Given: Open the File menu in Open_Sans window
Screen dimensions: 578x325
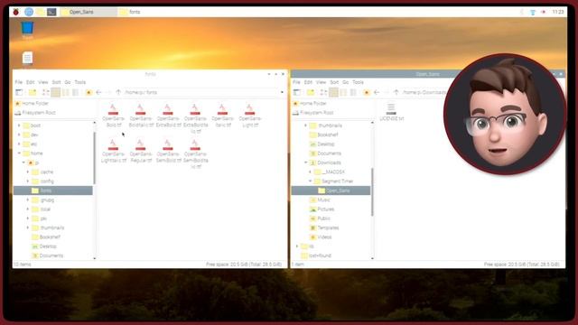Looking at the screenshot, I should pyautogui.click(x=296, y=82).
